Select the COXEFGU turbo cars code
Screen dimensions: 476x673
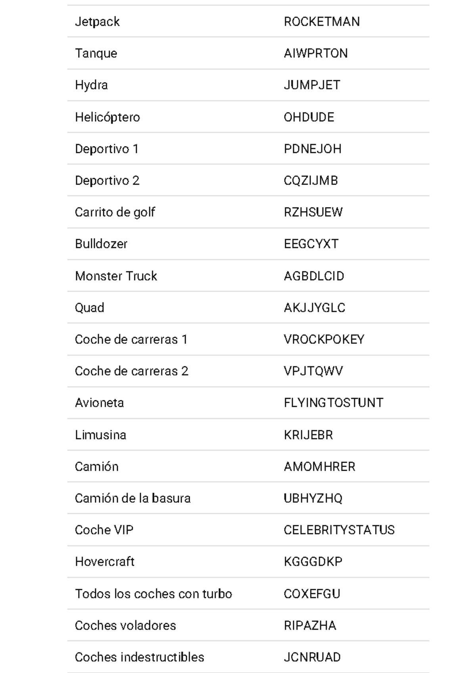312,594
